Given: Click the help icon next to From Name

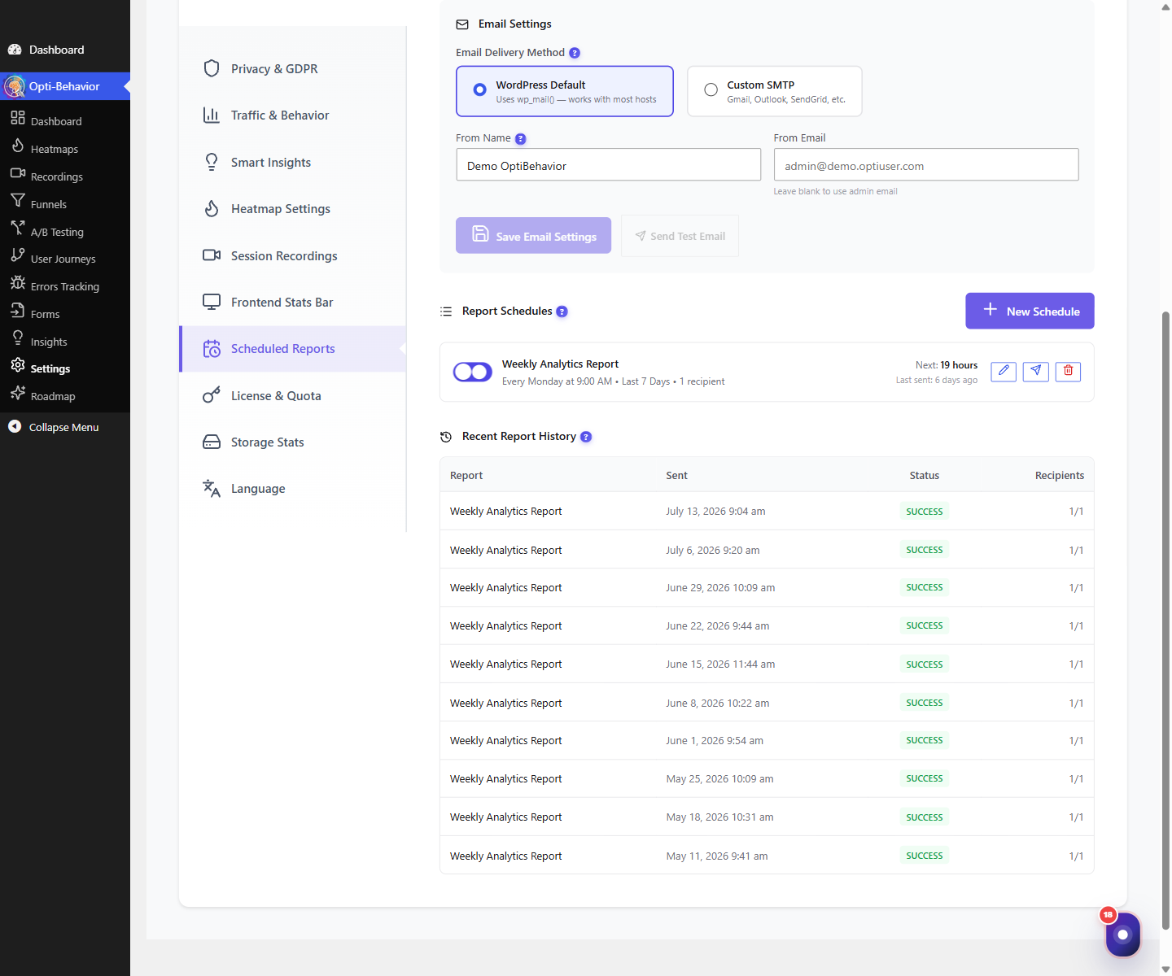Looking at the screenshot, I should [521, 139].
